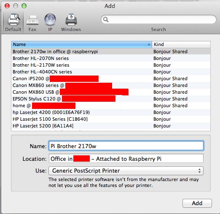The image size is (220, 214).
Task: Choose Brother HL-2170W series row
Action: 111,65
